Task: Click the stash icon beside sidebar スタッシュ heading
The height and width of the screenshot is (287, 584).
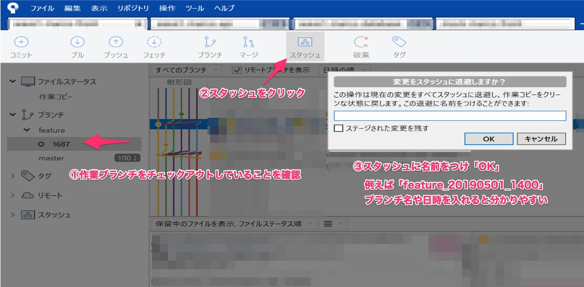Action: [28, 215]
